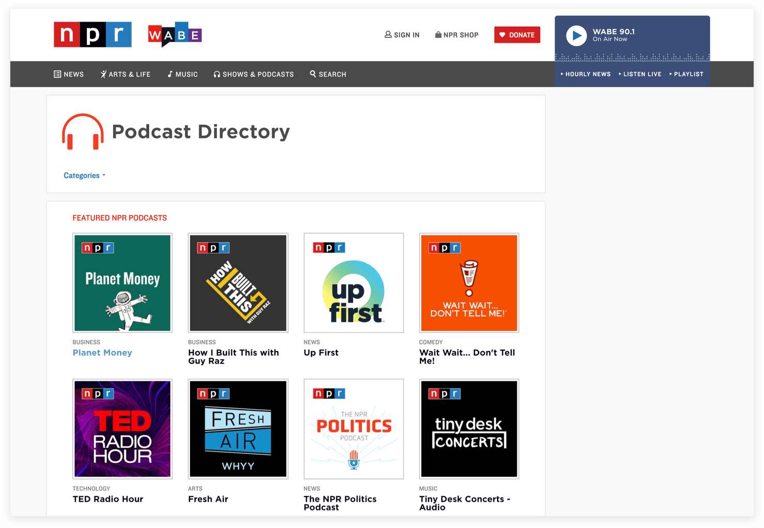Click the WABE station logo
Screen dimensions: 764x528
[x=175, y=35]
